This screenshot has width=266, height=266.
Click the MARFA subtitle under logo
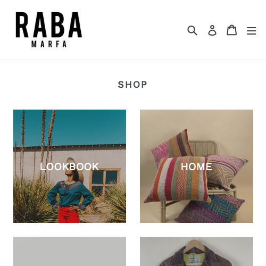pos(49,44)
